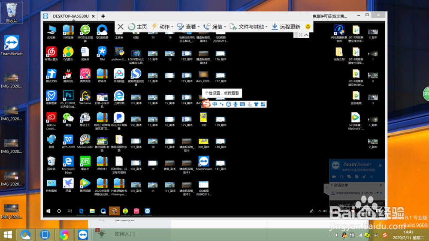
Task: Close the DESKTOP-6A5G30U tab
Action: 93,16
